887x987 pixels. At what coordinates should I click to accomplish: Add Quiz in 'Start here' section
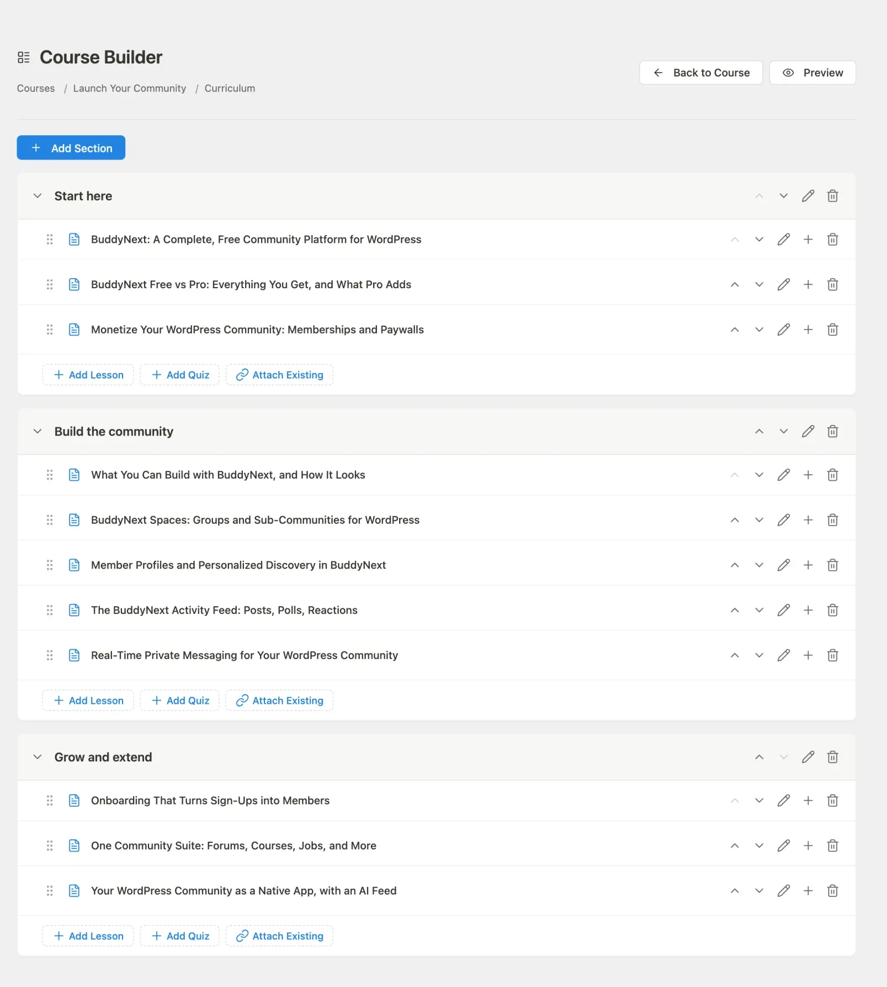[x=180, y=375]
